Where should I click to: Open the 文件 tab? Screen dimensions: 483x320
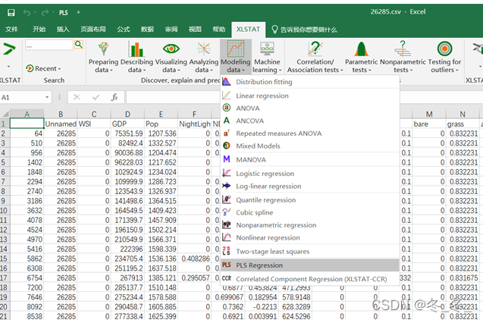coord(11,30)
